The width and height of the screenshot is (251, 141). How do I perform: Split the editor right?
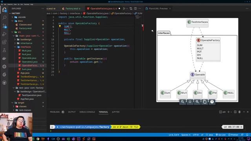pos(135,9)
